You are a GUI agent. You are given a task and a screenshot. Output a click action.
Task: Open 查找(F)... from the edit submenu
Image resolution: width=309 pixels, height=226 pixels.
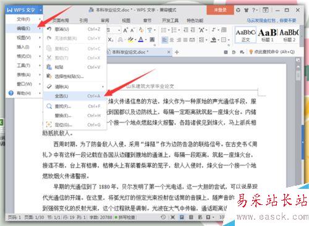click(x=75, y=106)
